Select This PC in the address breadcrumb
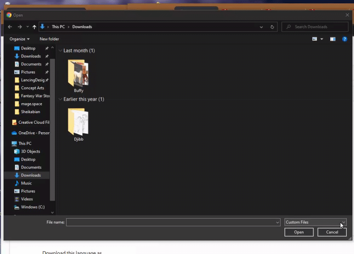Image resolution: width=354 pixels, height=254 pixels. point(58,27)
